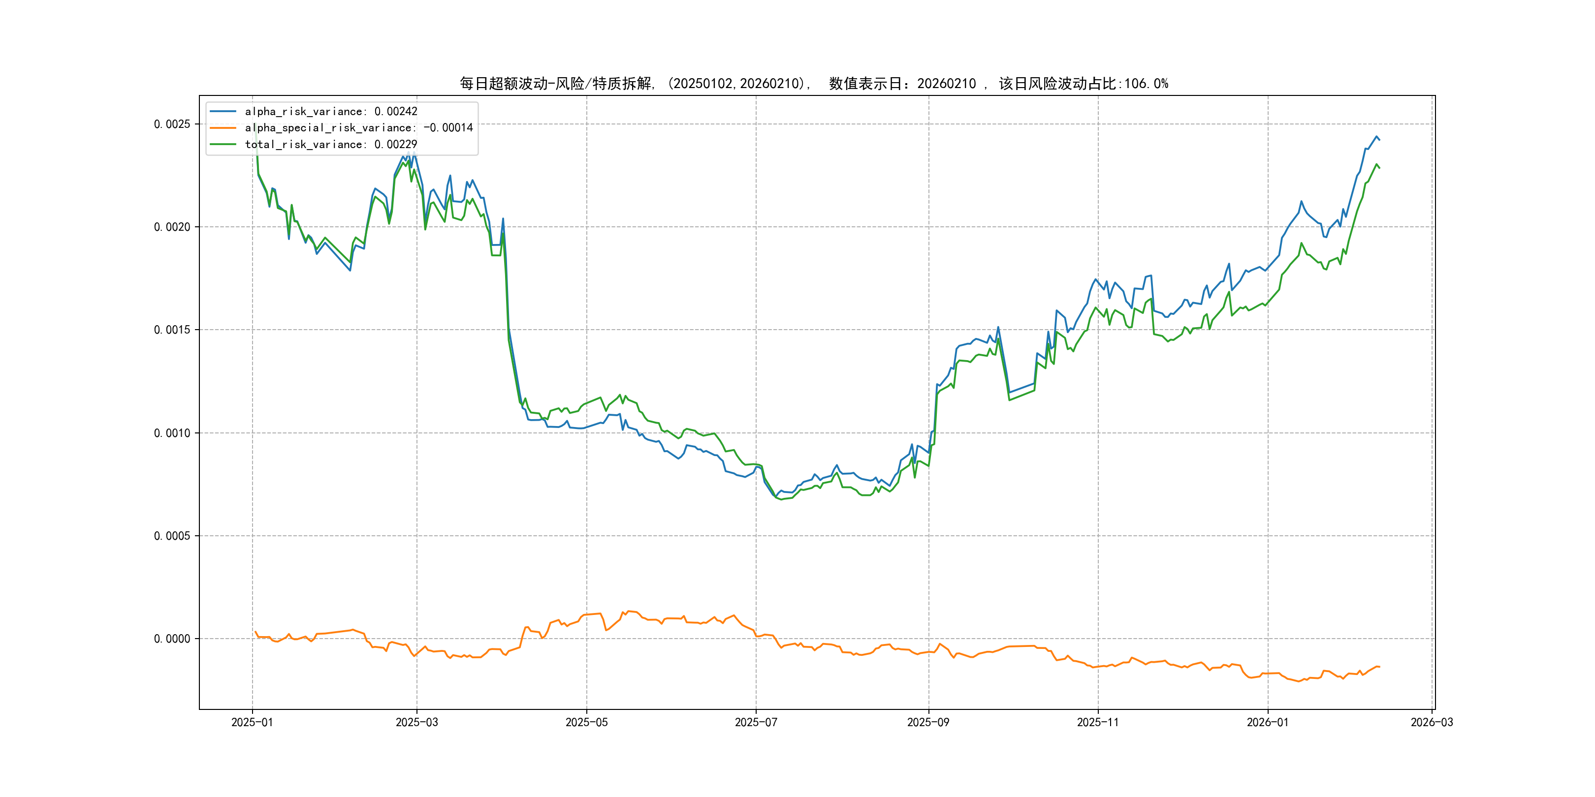Click the chart title text
This screenshot has height=797, width=1595.
coord(813,84)
